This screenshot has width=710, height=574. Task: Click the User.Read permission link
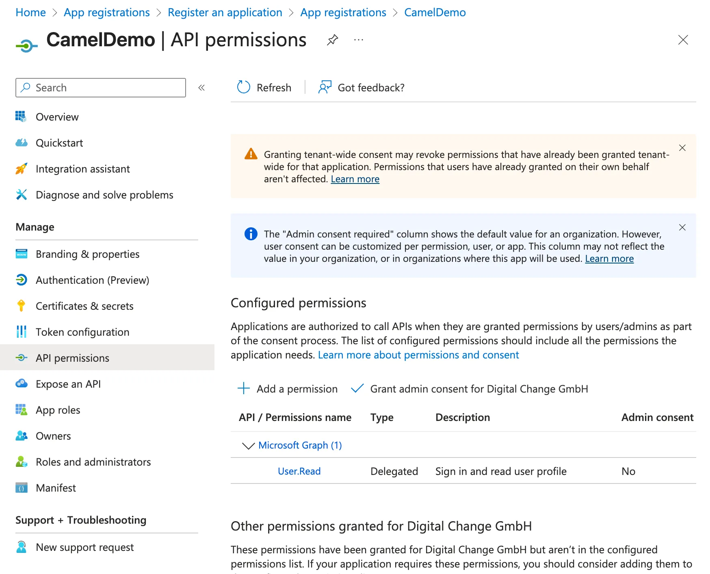299,471
